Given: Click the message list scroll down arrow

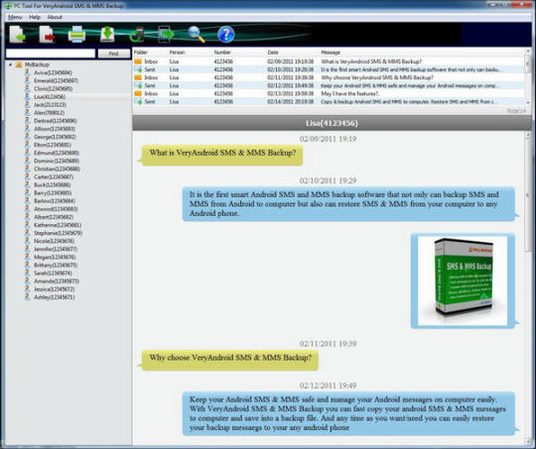Looking at the screenshot, I should pyautogui.click(x=528, y=102).
